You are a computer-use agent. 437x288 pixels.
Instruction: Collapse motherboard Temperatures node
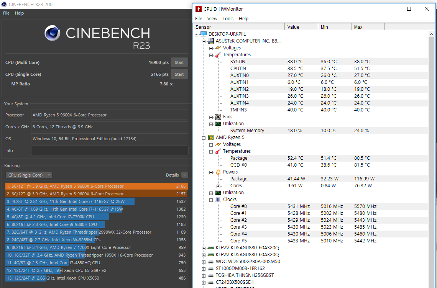click(x=211, y=55)
